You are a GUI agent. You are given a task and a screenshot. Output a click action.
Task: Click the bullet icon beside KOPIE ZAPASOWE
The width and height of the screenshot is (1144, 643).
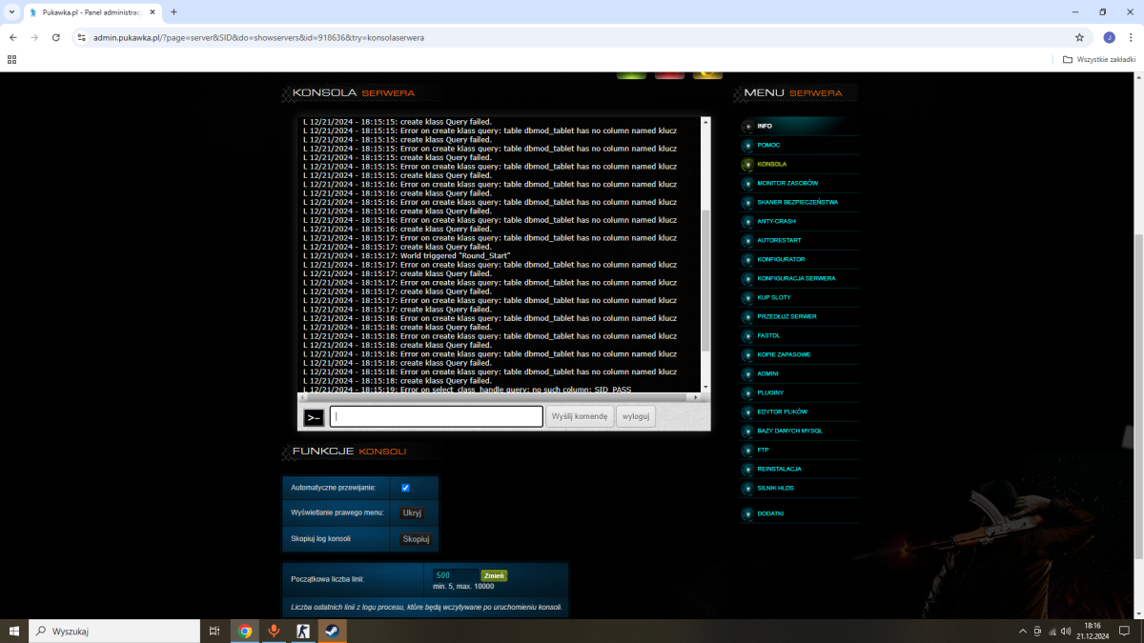pos(747,354)
